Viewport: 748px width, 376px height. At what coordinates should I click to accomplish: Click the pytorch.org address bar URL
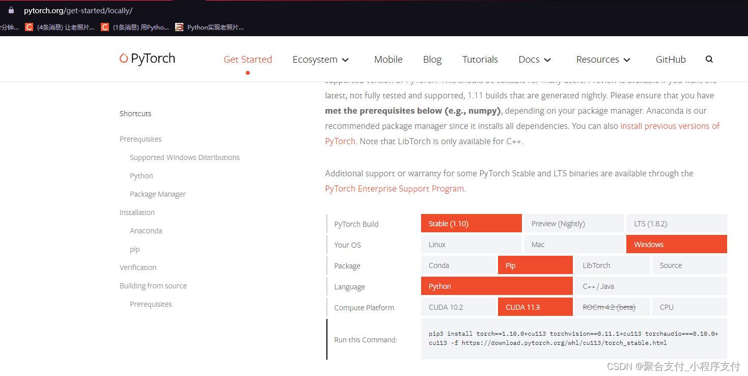pyautogui.click(x=78, y=10)
